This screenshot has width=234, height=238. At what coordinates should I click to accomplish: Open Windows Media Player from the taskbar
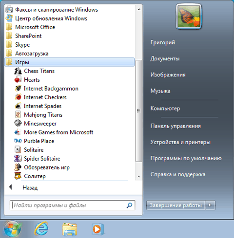pyautogui.click(x=97, y=229)
